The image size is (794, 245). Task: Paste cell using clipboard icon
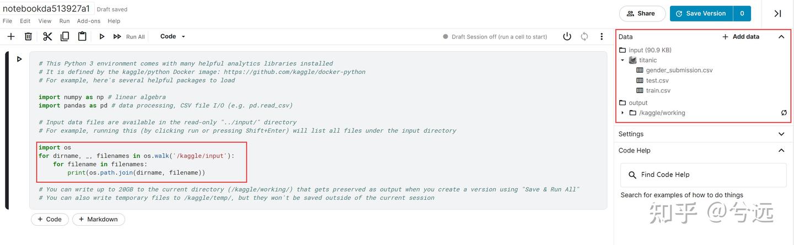[x=82, y=36]
